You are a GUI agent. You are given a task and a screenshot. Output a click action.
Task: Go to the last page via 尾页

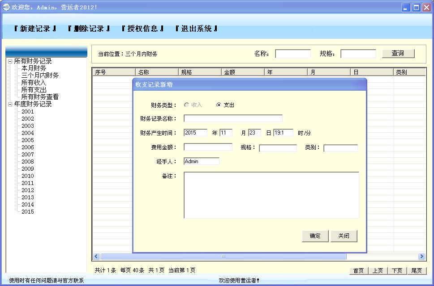point(417,270)
